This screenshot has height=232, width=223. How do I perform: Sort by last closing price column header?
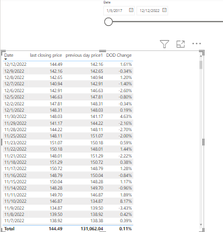tap(46, 55)
